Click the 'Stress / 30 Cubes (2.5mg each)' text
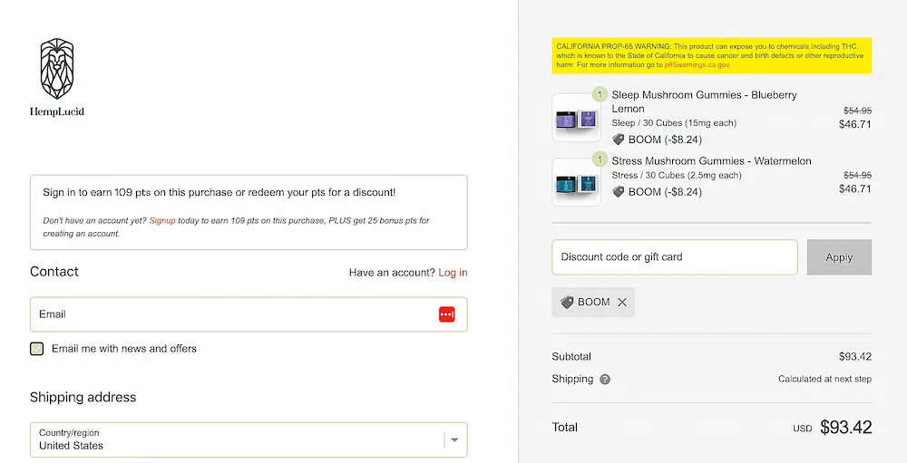The image size is (907, 463). (x=677, y=175)
